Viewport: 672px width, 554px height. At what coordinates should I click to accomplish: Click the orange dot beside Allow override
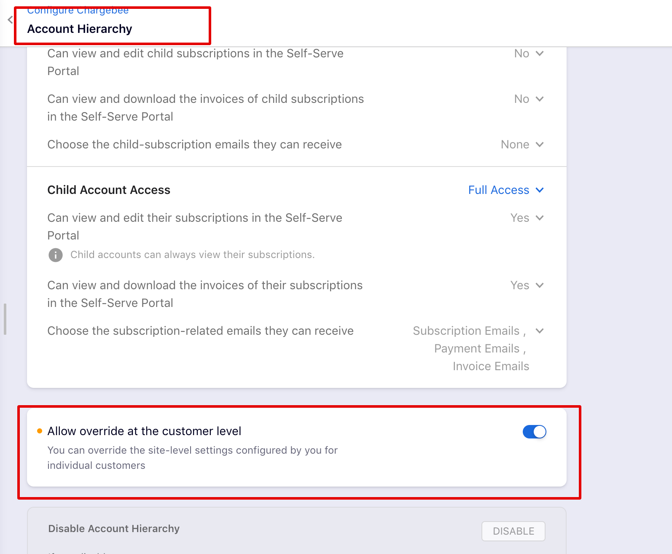click(x=40, y=431)
